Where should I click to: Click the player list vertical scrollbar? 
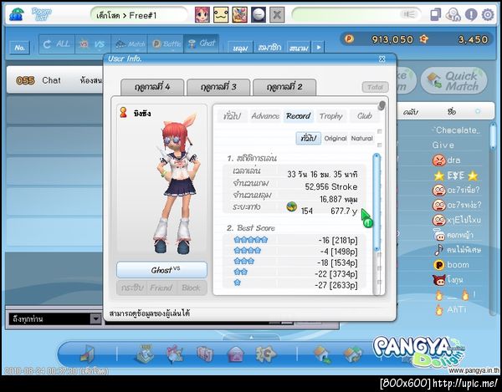(493, 137)
